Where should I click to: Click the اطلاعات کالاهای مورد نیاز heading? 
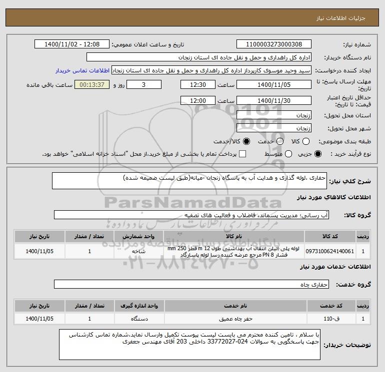(x=333, y=197)
